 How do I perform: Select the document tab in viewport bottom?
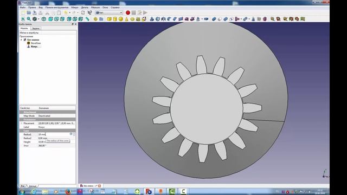[x=91, y=186]
